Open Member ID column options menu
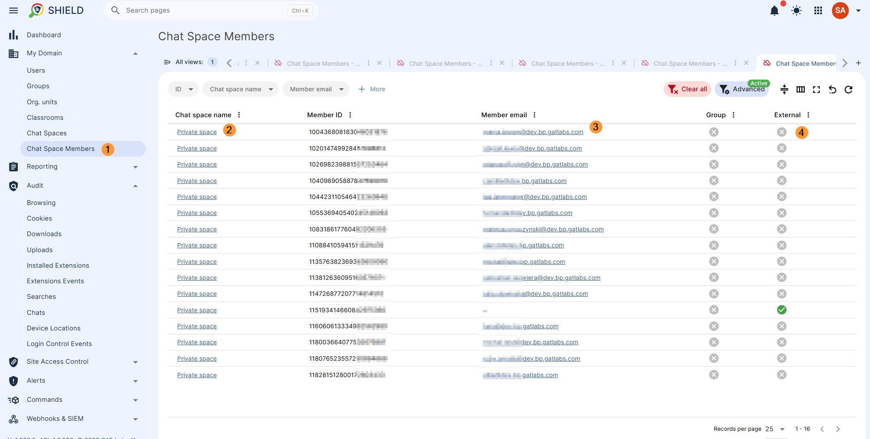The image size is (870, 439). coord(350,115)
